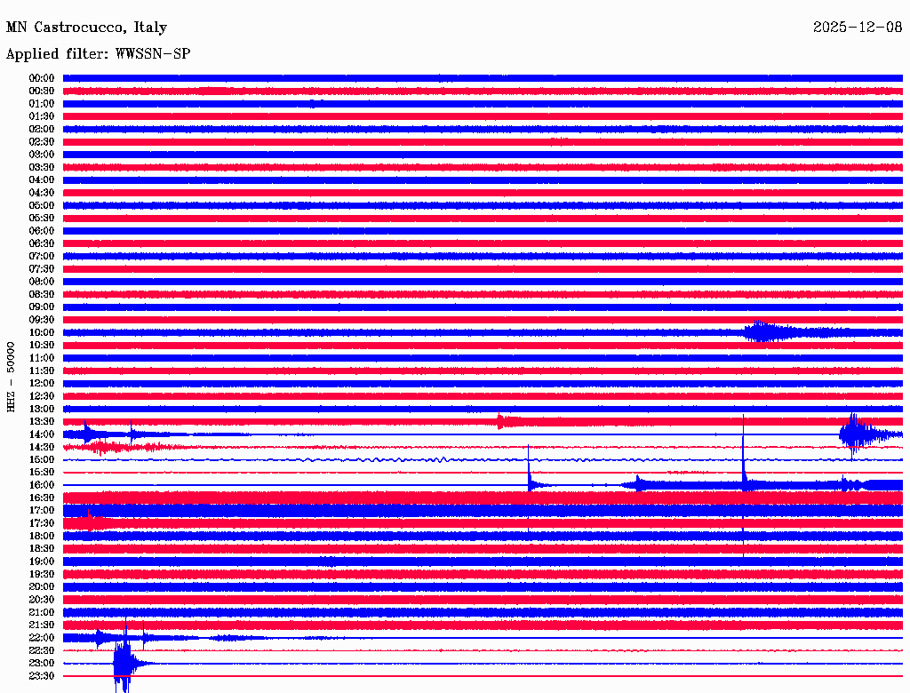Select the 00:00 time label
This screenshot has height=693, width=910.
42,78
